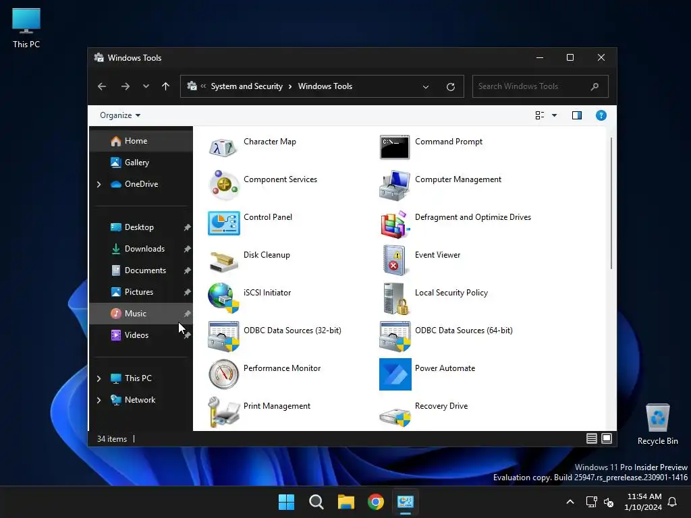Image resolution: width=691 pixels, height=518 pixels.
Task: Open Videos in the navigation pane
Action: point(140,335)
